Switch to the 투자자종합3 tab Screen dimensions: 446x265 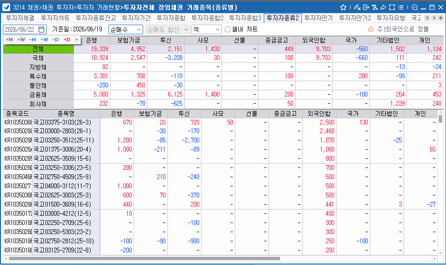(x=245, y=18)
